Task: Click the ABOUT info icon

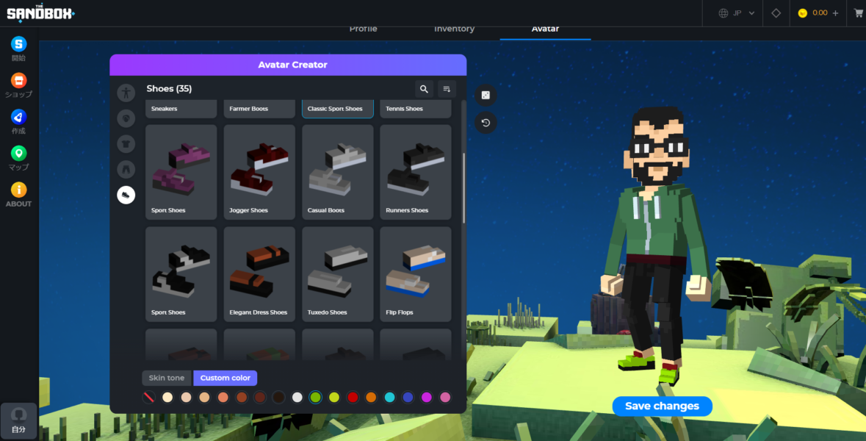Action: 19,190
